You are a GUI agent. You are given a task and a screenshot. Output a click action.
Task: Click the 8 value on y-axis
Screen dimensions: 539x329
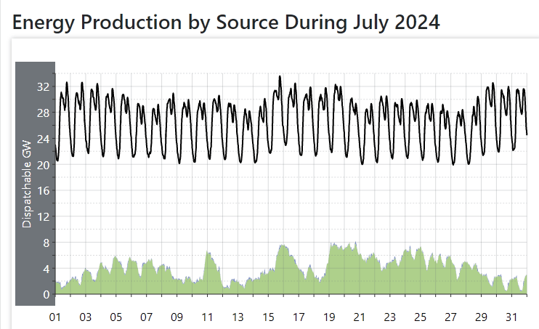click(45, 243)
